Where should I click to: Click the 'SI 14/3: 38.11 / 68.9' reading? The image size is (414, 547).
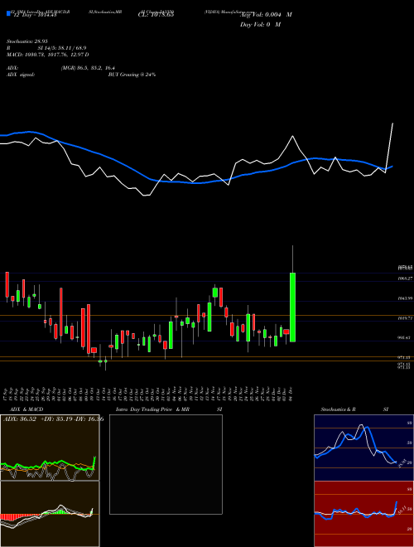click(62, 48)
